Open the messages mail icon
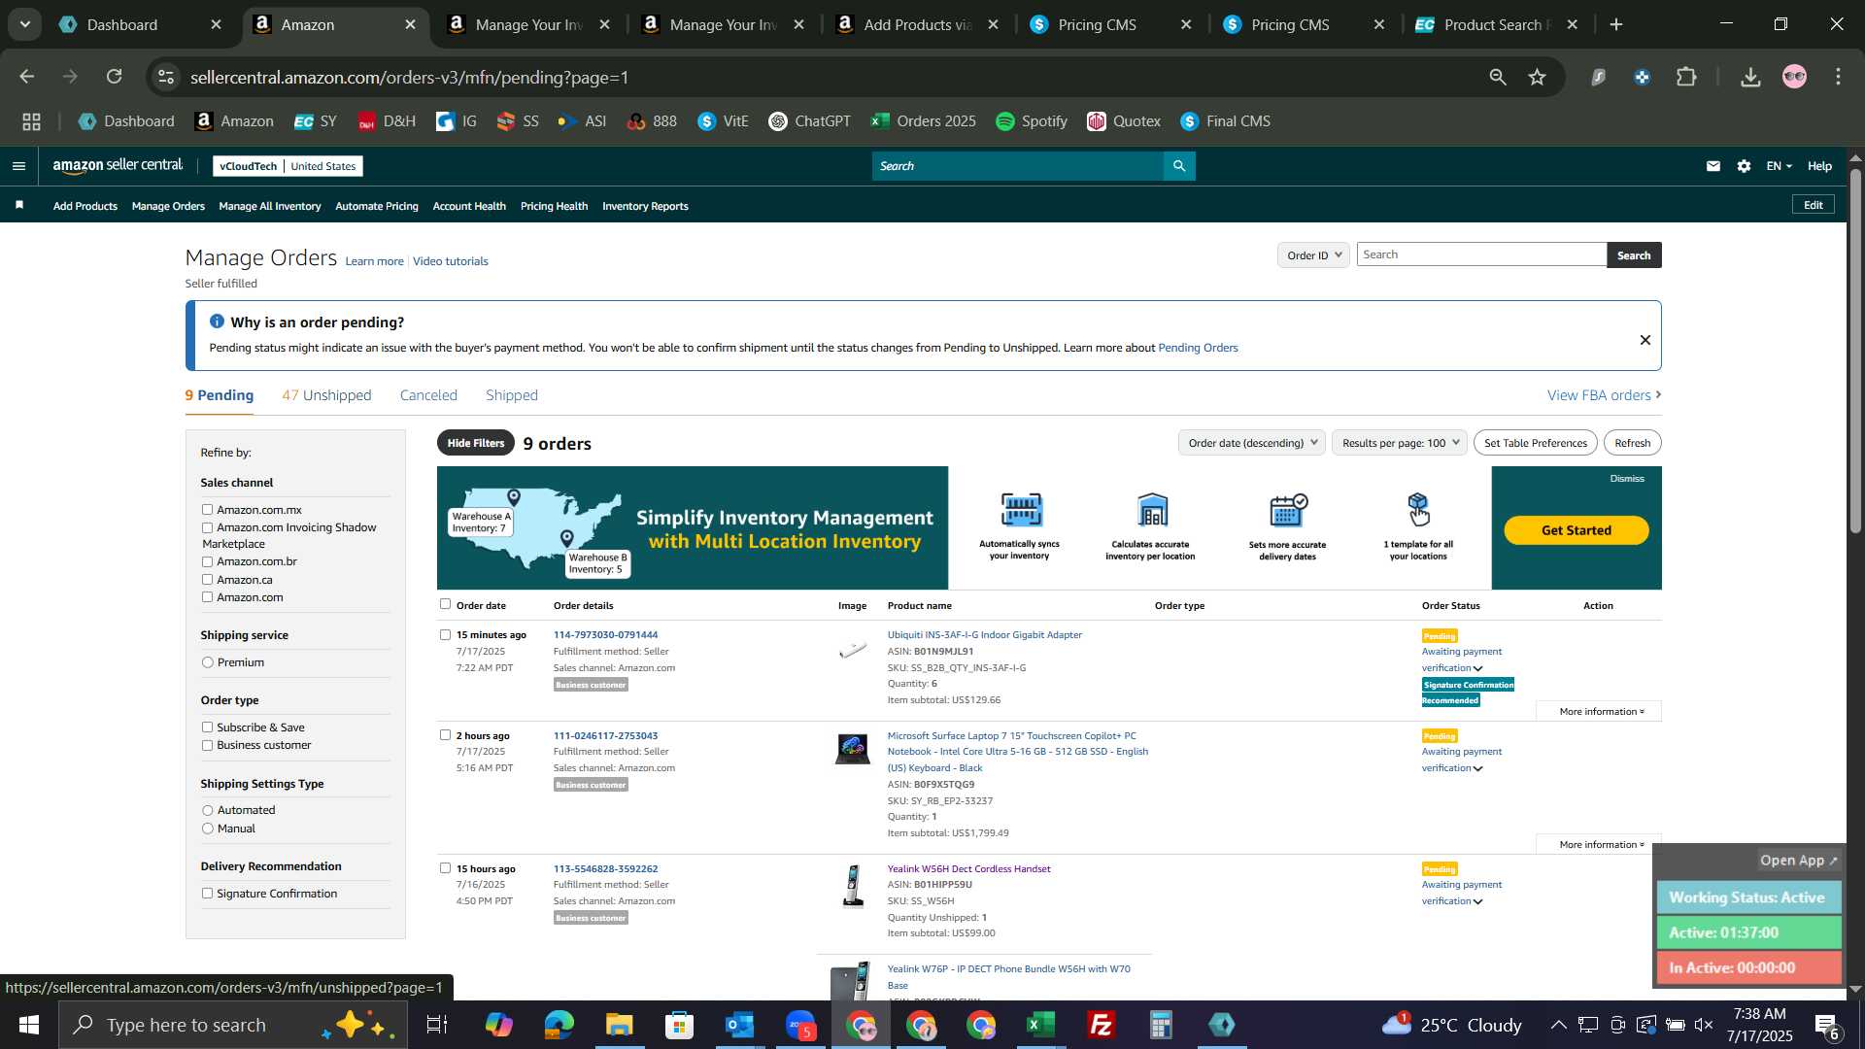 tap(1713, 166)
